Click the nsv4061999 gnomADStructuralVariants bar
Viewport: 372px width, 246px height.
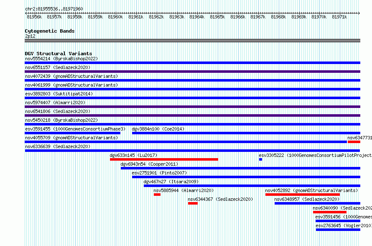(192, 89)
